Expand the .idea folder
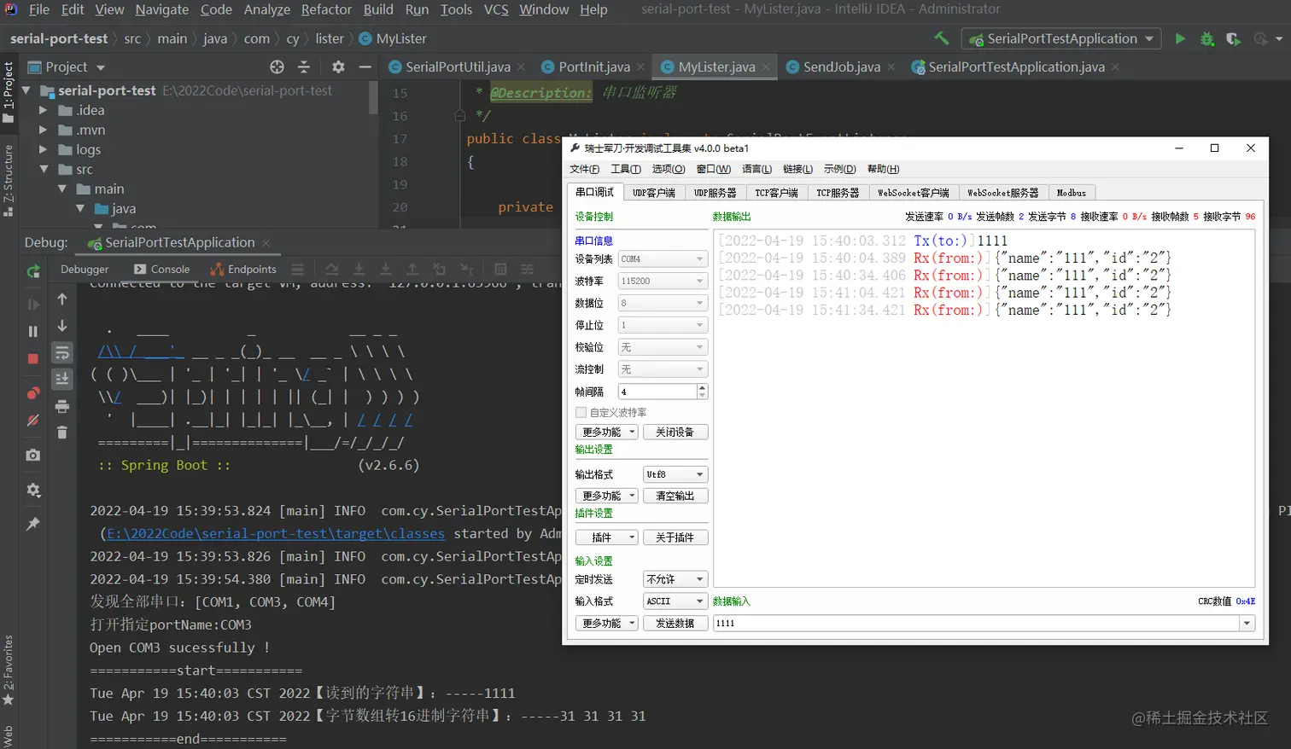This screenshot has height=749, width=1291. [x=43, y=110]
